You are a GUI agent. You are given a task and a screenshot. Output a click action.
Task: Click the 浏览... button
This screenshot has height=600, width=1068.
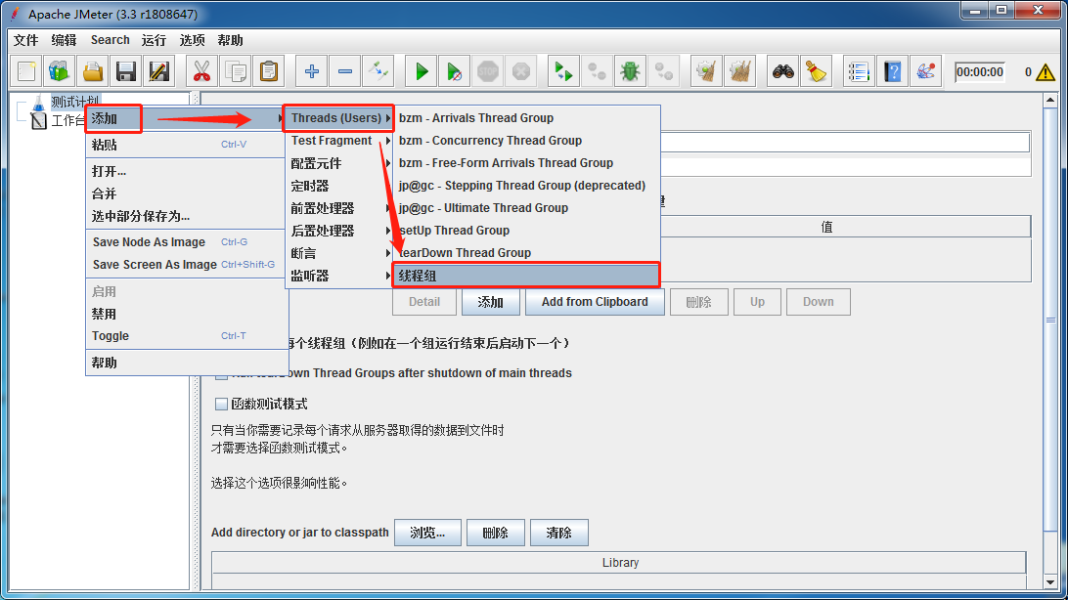click(427, 533)
